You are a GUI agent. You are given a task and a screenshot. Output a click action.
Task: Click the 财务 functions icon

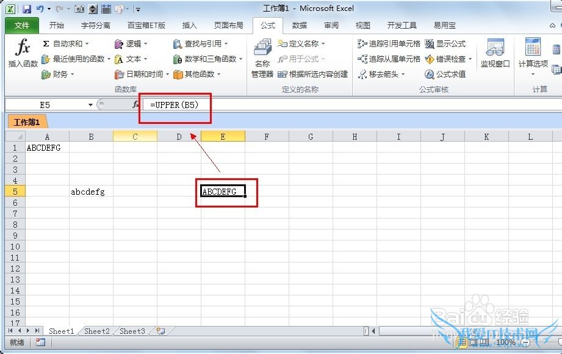point(46,74)
